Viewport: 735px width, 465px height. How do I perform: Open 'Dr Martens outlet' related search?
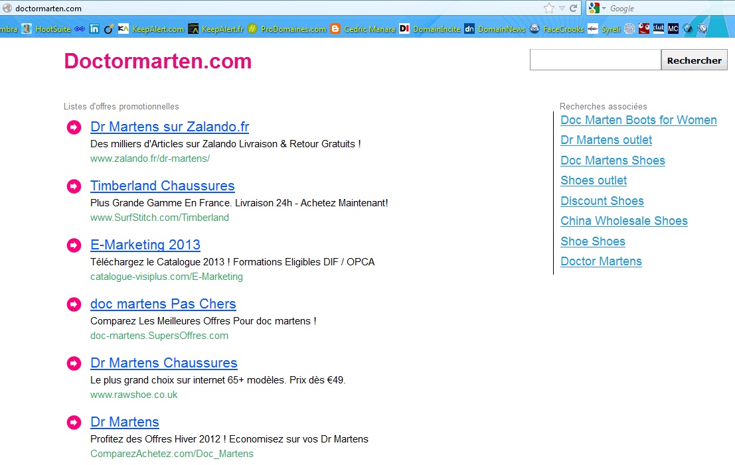tap(606, 140)
